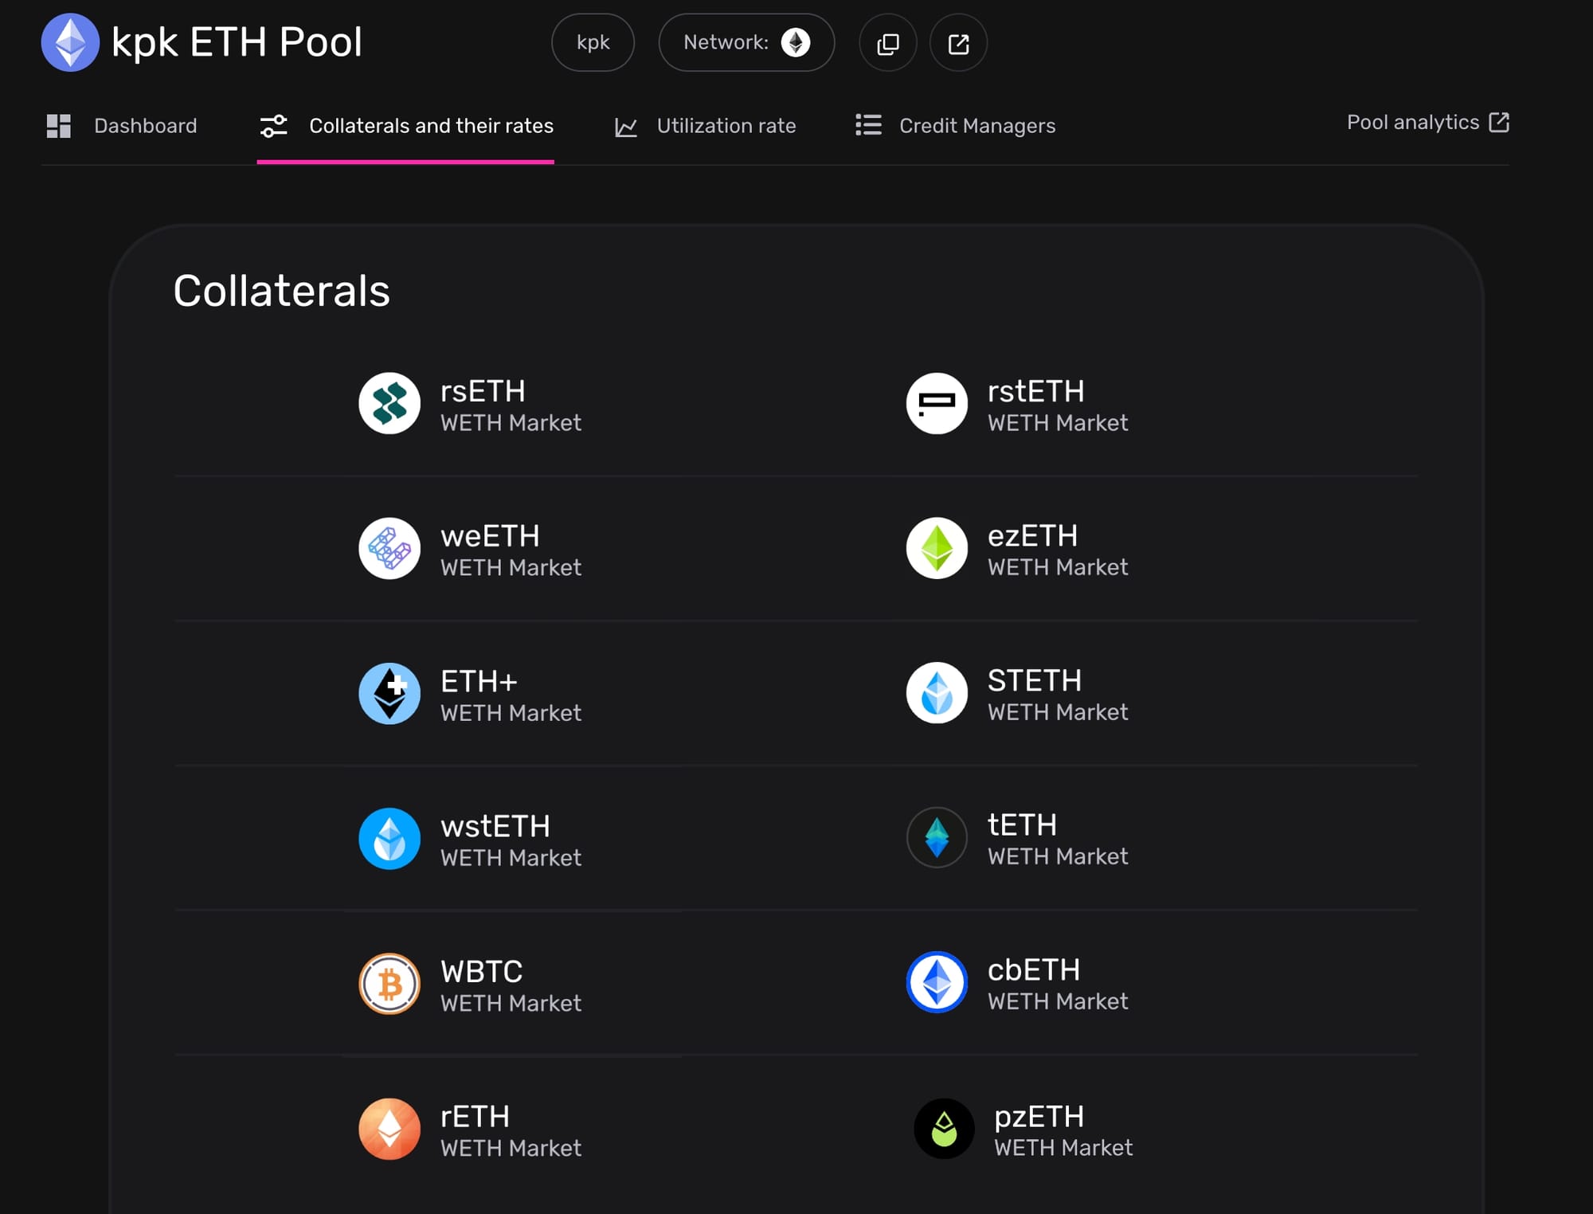Select the rstETH WETH Market entry
The image size is (1593, 1214).
coord(1057,405)
